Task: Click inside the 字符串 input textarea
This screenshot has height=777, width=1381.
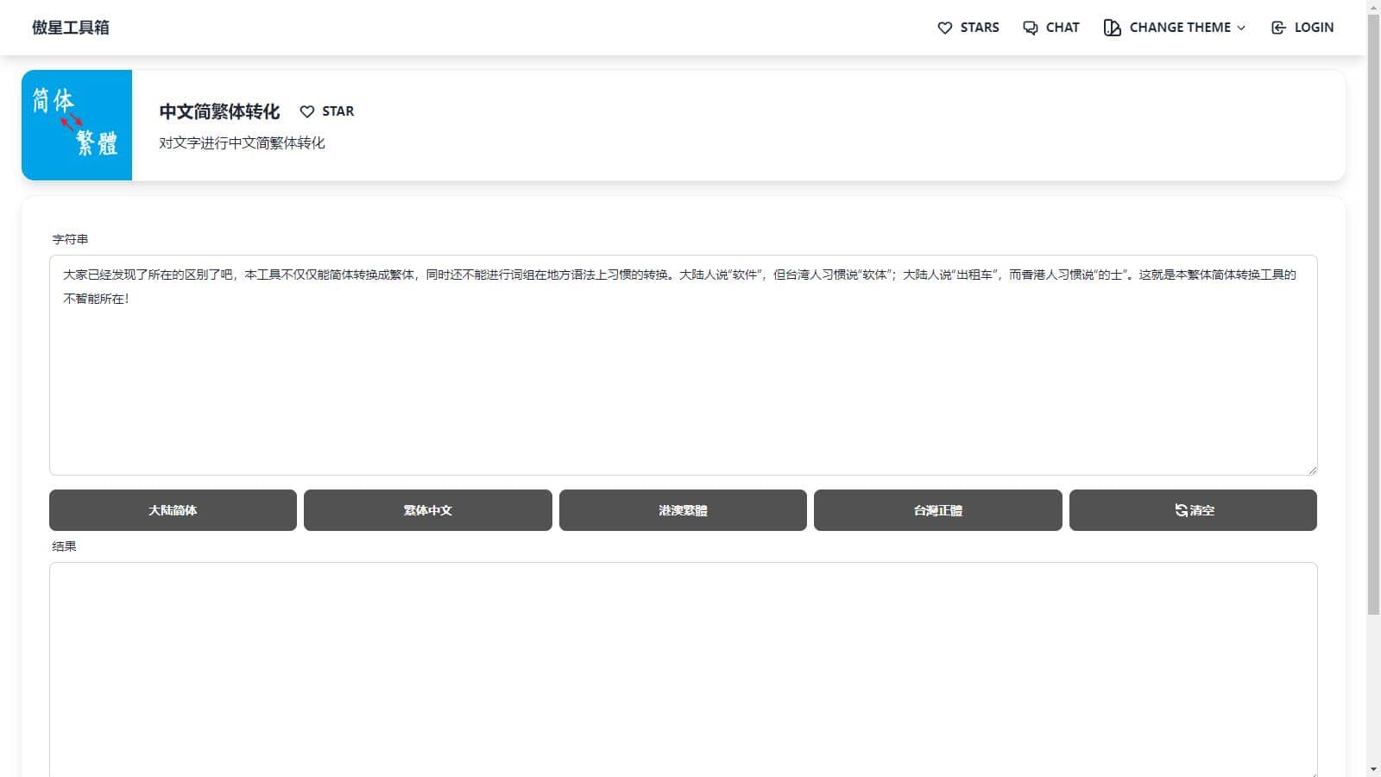Action: click(x=682, y=380)
